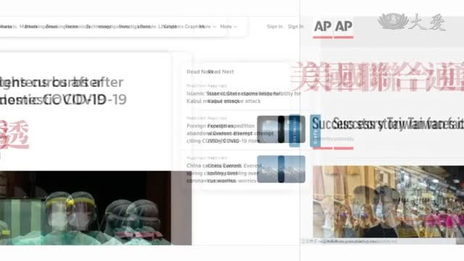Click the COVID-19 curbs headline
This screenshot has height=261, width=464.
coord(63,91)
